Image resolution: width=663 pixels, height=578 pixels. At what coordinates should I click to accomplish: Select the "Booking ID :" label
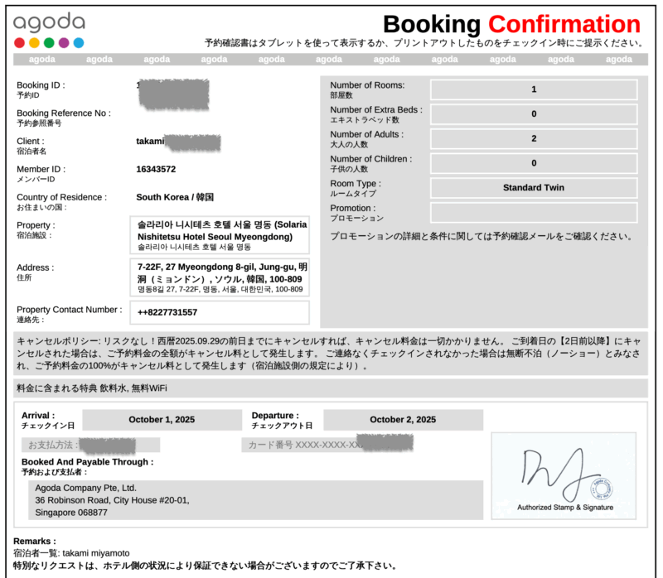[x=41, y=85]
